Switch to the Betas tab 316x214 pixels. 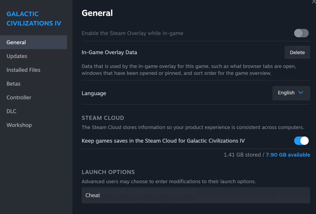click(33, 84)
